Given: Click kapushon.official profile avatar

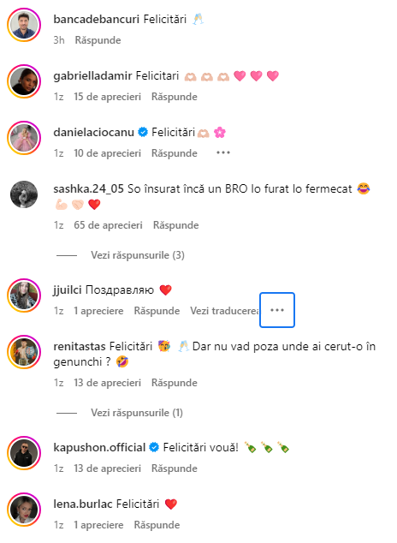Looking at the screenshot, I should [24, 453].
